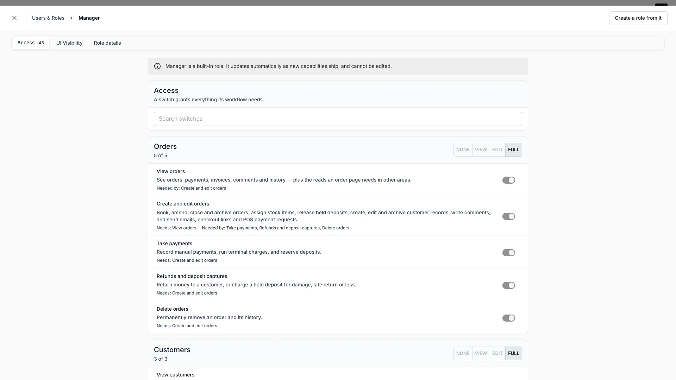Viewport: 676px width, 380px height.
Task: Click the 'Refunds and deposit captures' row title
Action: (192, 276)
